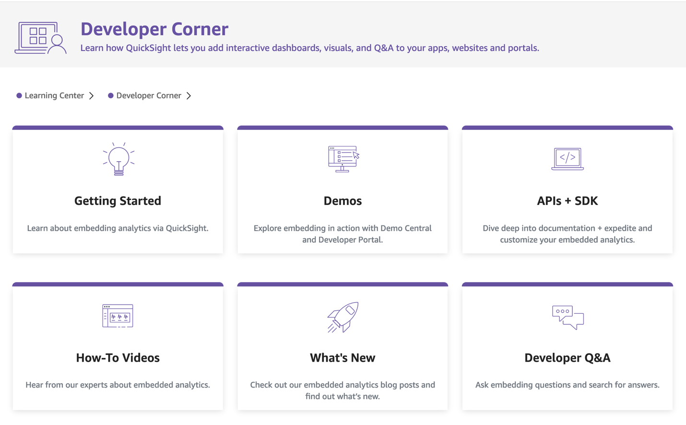Click the purple dot beside Learning Center
This screenshot has width=686, height=425.
[x=19, y=95]
